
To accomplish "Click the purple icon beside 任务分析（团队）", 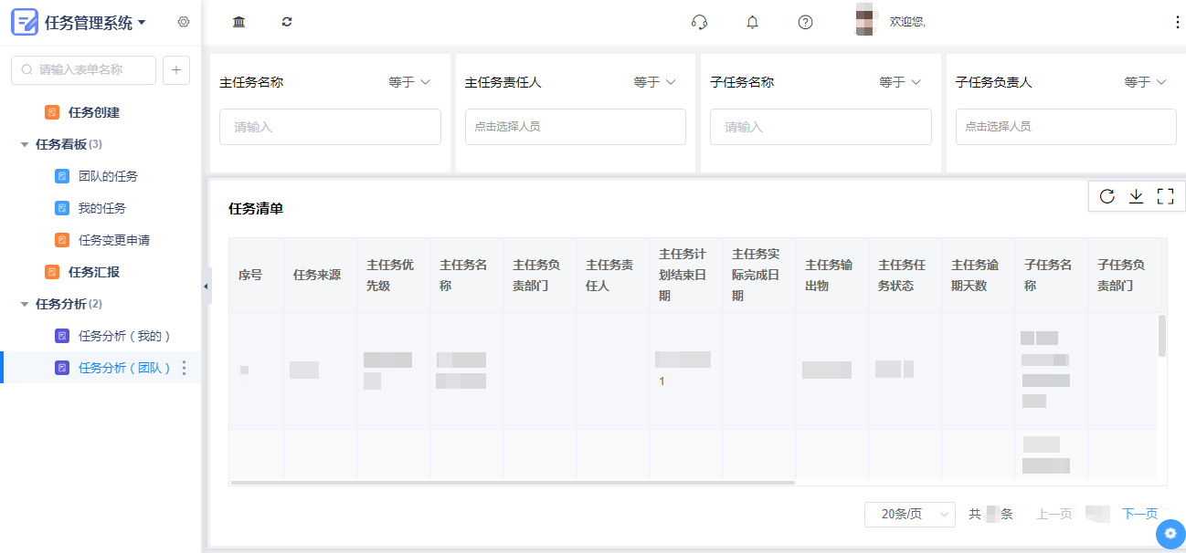I will tap(62, 368).
